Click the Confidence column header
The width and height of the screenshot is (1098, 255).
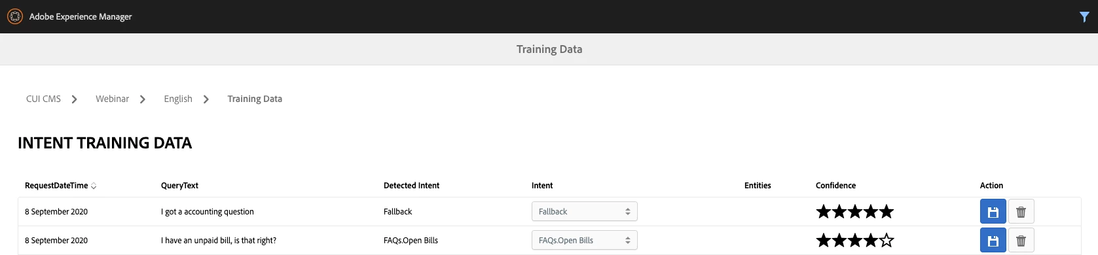click(x=835, y=186)
